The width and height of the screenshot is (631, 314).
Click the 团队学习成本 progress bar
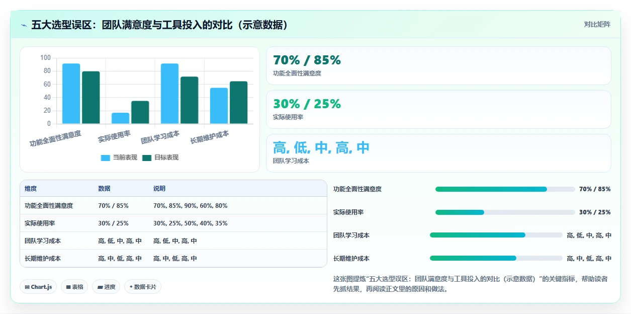pos(496,235)
